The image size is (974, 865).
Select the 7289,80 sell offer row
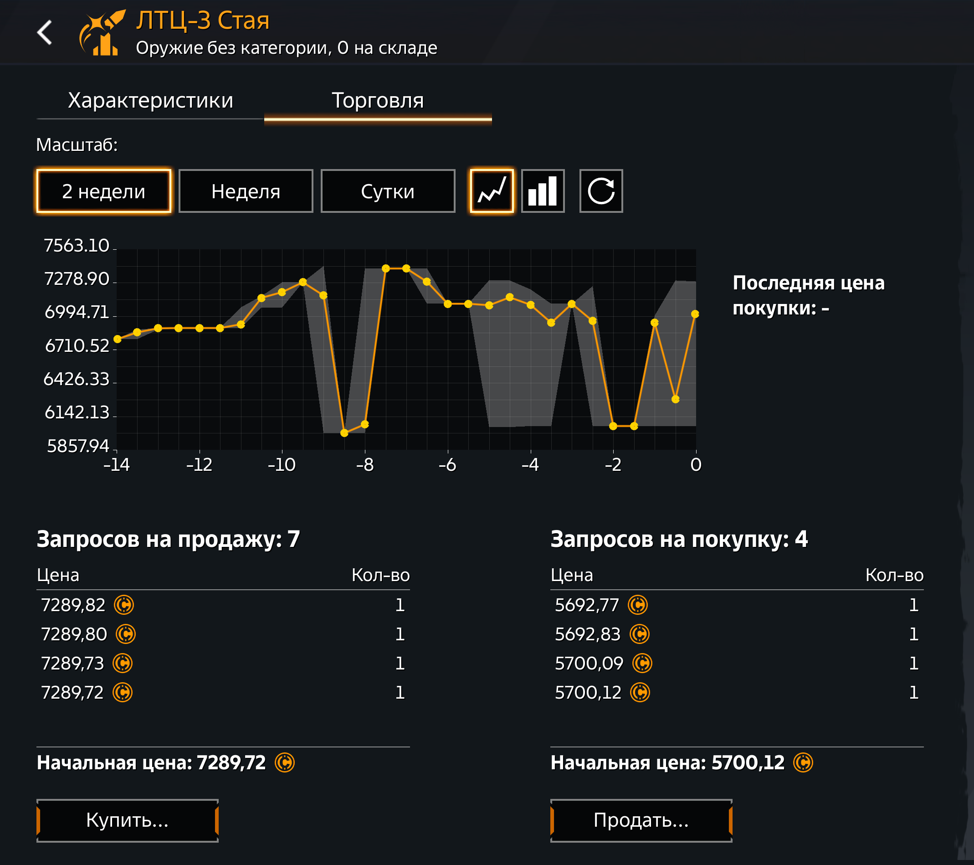(x=222, y=634)
